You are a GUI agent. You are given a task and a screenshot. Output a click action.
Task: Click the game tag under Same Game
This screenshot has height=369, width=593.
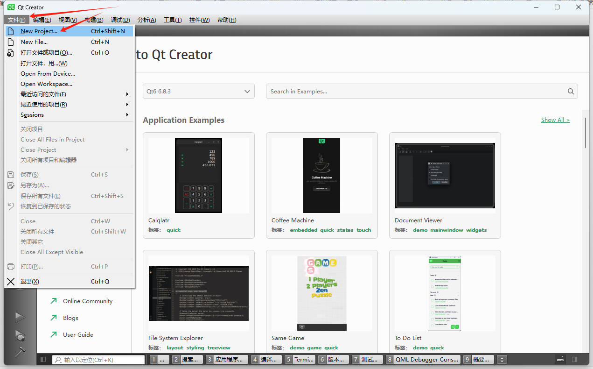tap(314, 348)
